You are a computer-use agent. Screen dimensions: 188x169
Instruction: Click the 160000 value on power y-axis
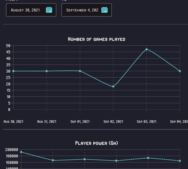(12, 162)
